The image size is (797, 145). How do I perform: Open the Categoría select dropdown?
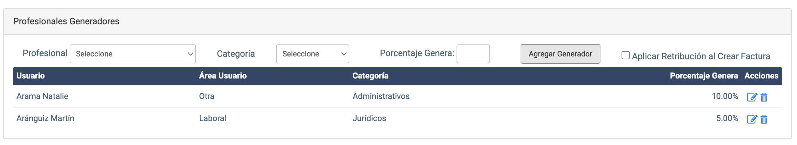tap(313, 54)
